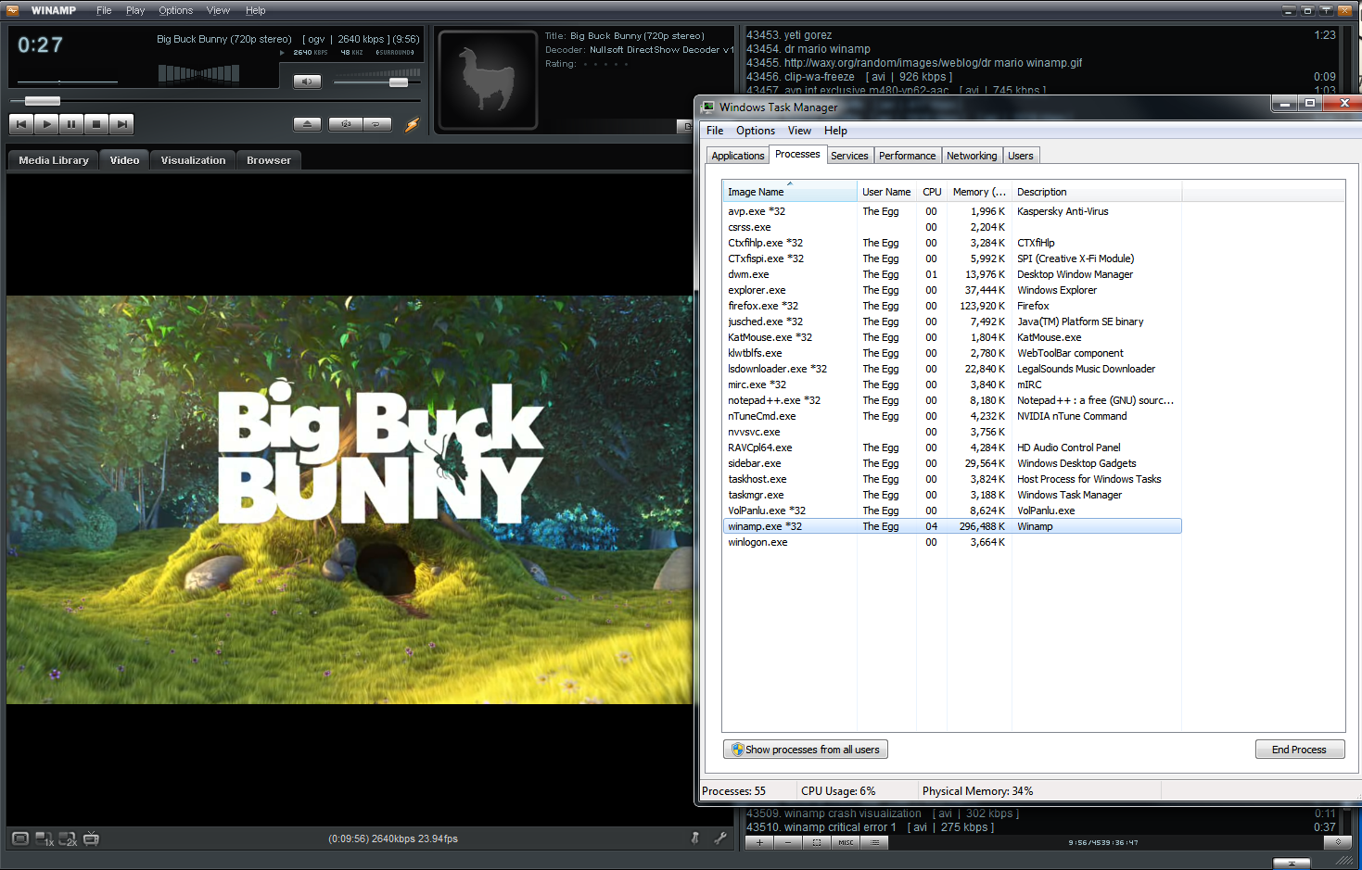Sort processes by Memory column
Screen dimensions: 1362x870
point(979,192)
